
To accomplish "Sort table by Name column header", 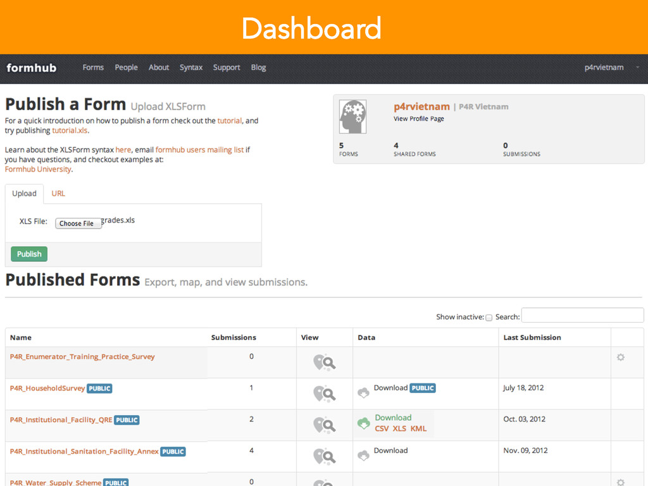I will 21,337.
